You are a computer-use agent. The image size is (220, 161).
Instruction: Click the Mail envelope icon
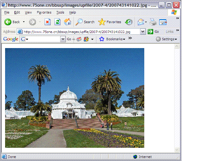[140, 22]
